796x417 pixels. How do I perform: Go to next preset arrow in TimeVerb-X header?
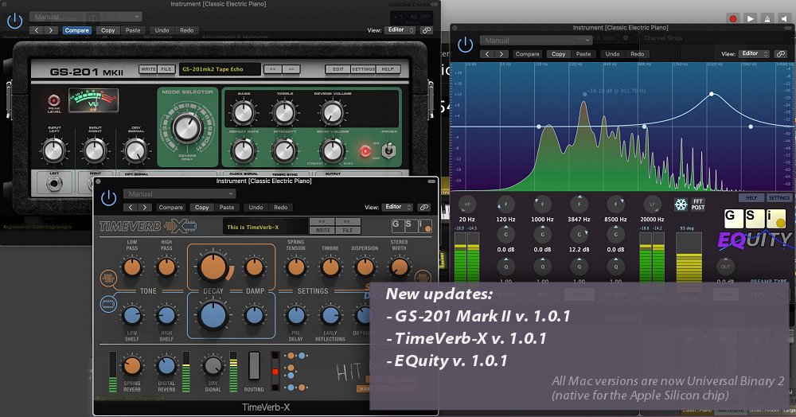pyautogui.click(x=145, y=208)
